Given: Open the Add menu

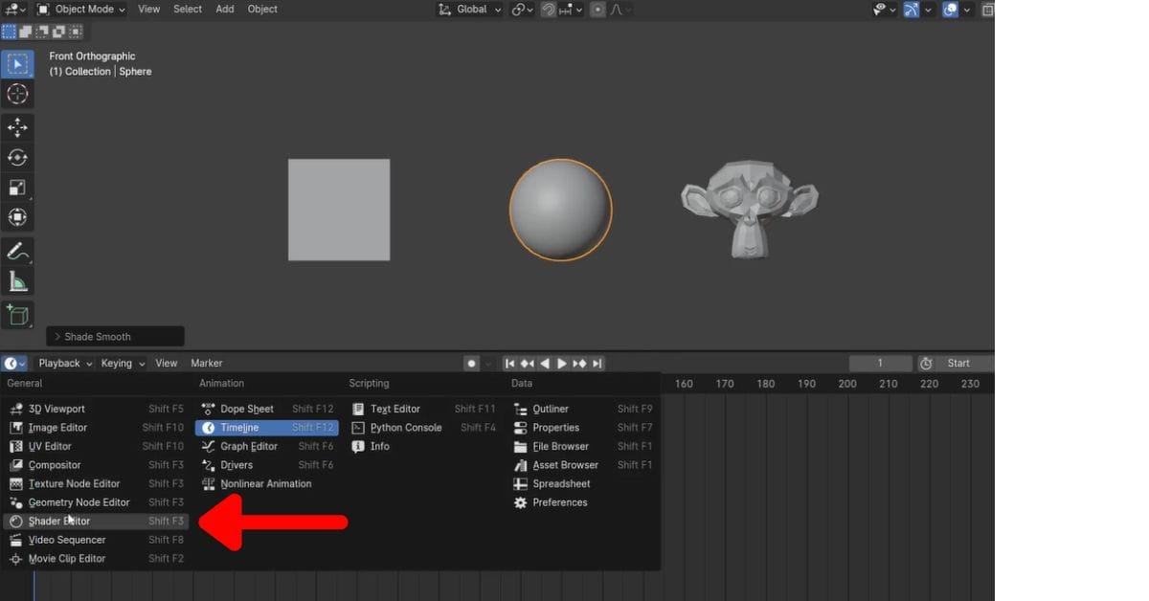Looking at the screenshot, I should tap(224, 9).
